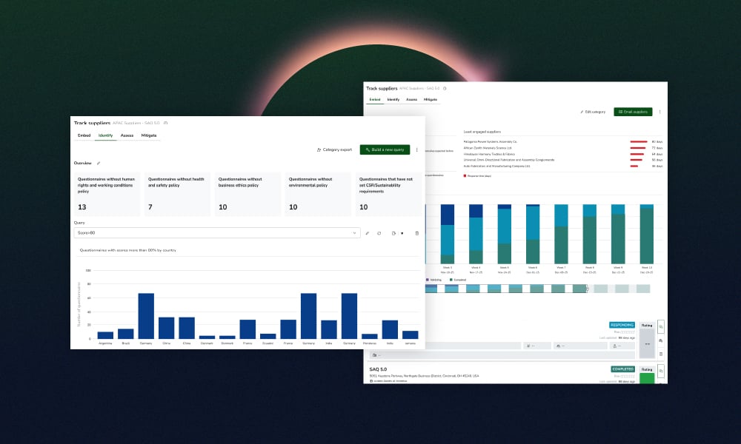Click the Email suppliers button
The height and width of the screenshot is (444, 741).
(633, 112)
